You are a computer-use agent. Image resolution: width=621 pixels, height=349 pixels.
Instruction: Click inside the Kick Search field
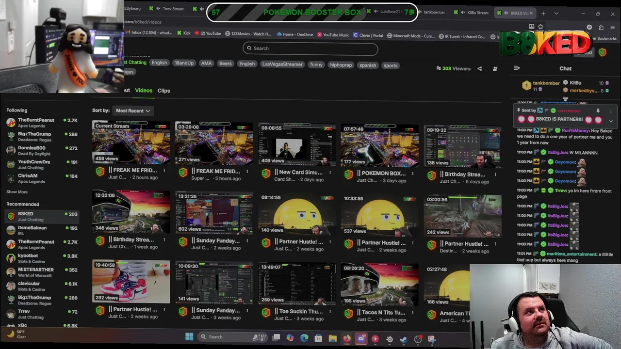point(310,48)
